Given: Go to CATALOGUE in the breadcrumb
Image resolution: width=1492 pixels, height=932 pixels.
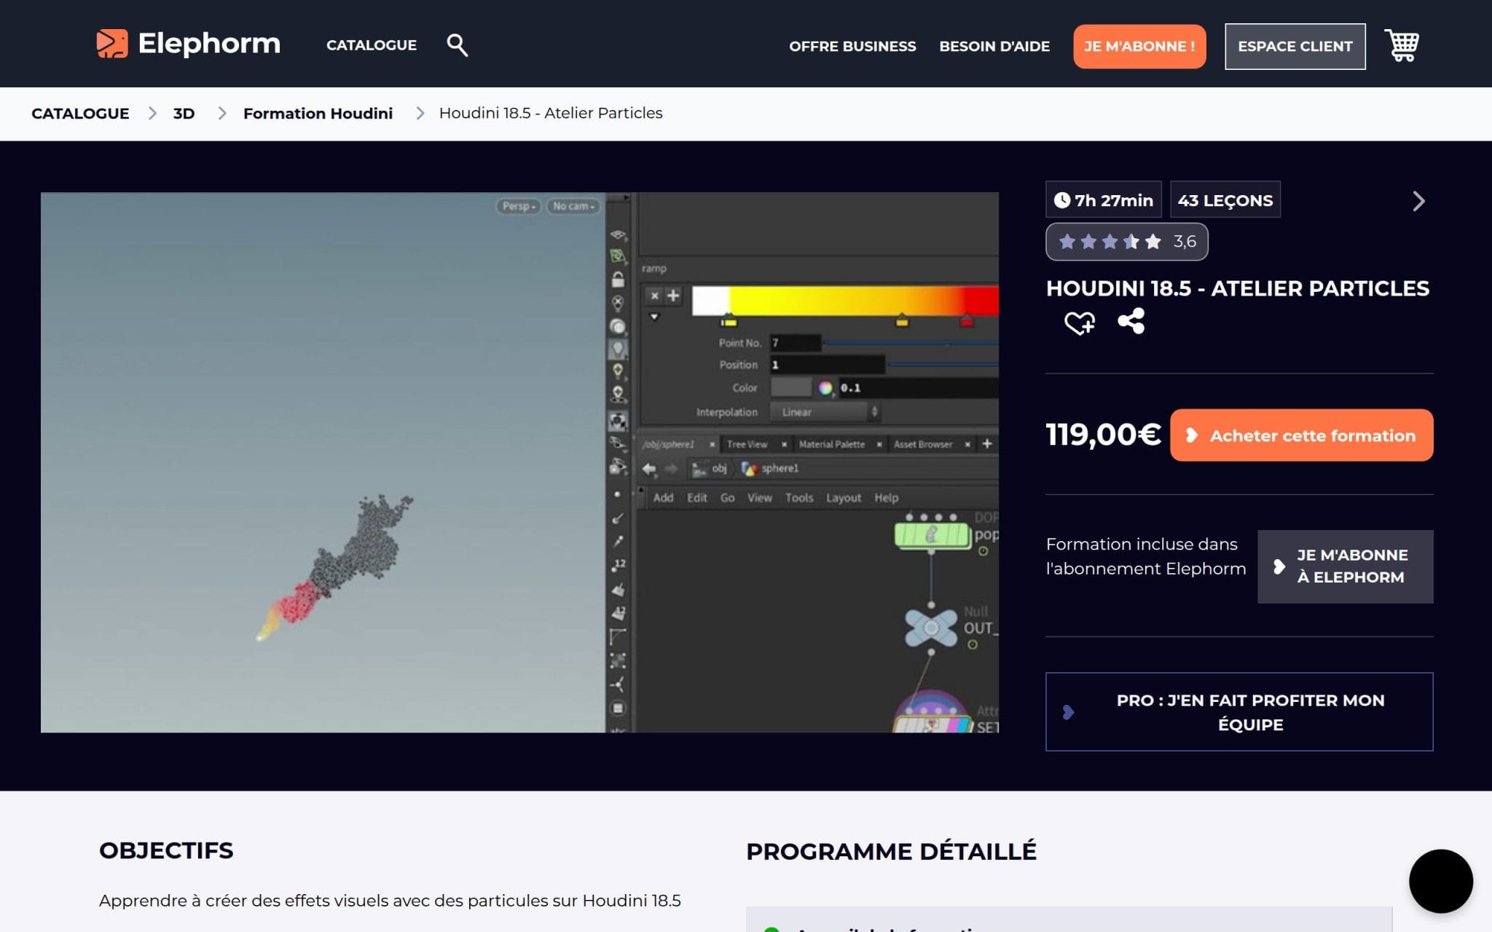Looking at the screenshot, I should 80,114.
